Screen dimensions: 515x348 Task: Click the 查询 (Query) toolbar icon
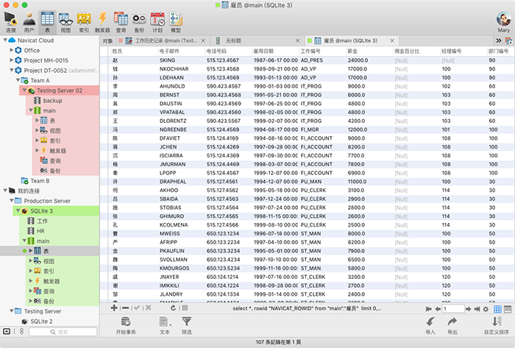click(x=121, y=22)
